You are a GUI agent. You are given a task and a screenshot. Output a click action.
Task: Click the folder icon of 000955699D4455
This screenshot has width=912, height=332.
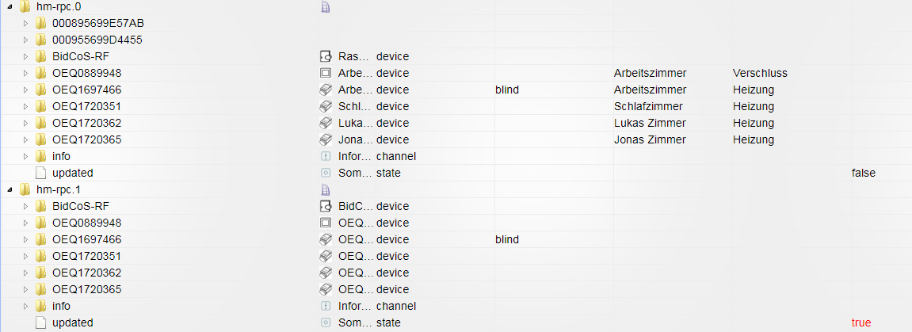pos(41,40)
